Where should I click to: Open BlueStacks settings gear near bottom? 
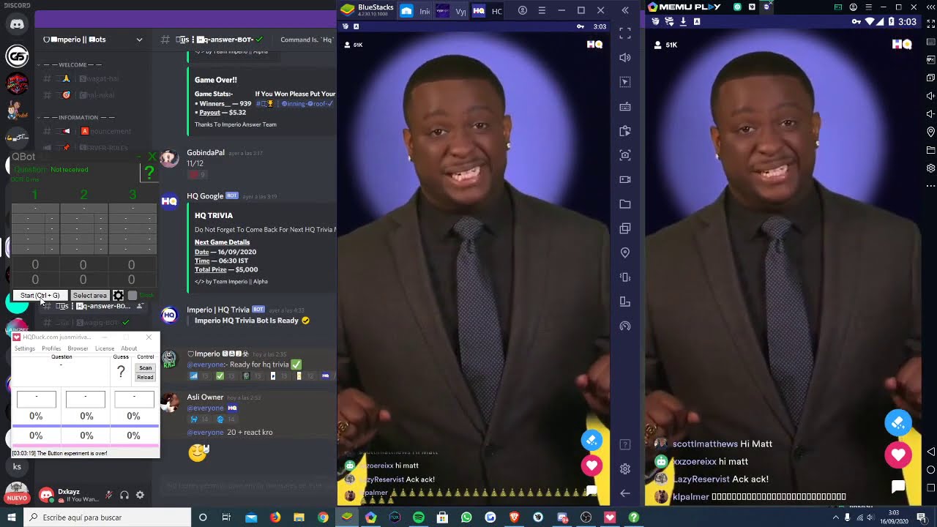click(x=625, y=468)
